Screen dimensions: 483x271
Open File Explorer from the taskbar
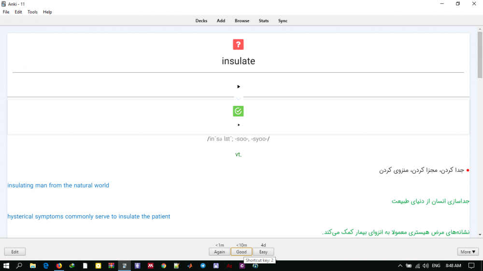click(33, 266)
